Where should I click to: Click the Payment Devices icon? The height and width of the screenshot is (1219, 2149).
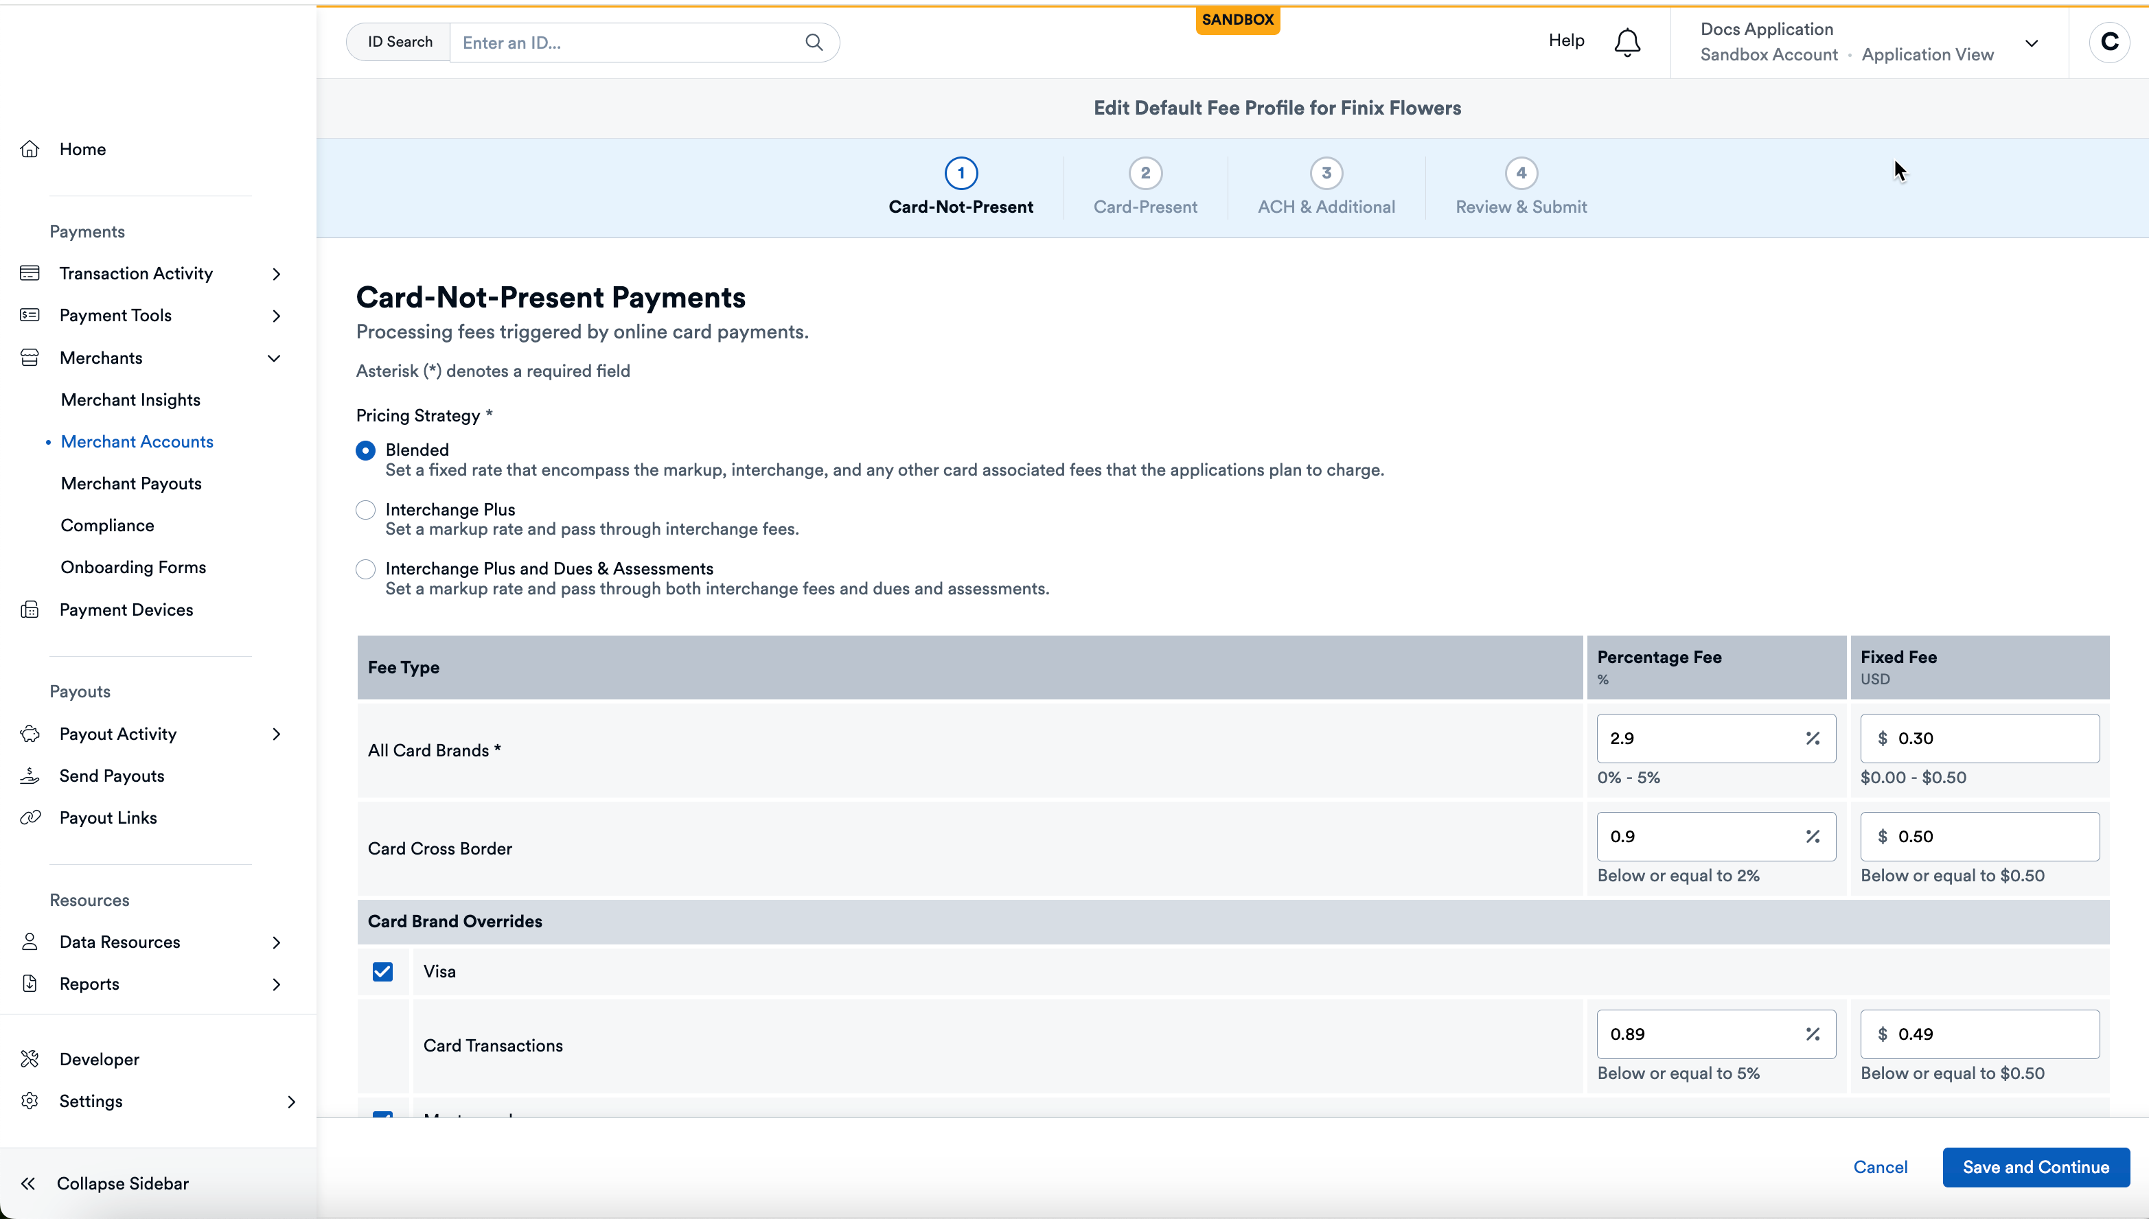[30, 609]
